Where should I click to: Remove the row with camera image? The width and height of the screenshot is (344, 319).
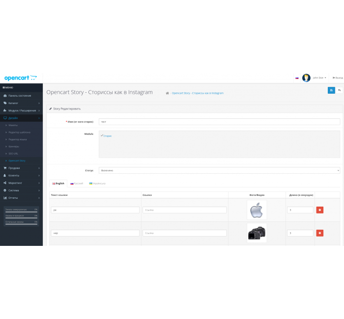point(319,233)
